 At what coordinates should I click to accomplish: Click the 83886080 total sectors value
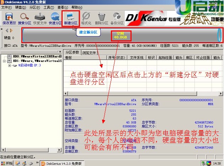coord(129,126)
